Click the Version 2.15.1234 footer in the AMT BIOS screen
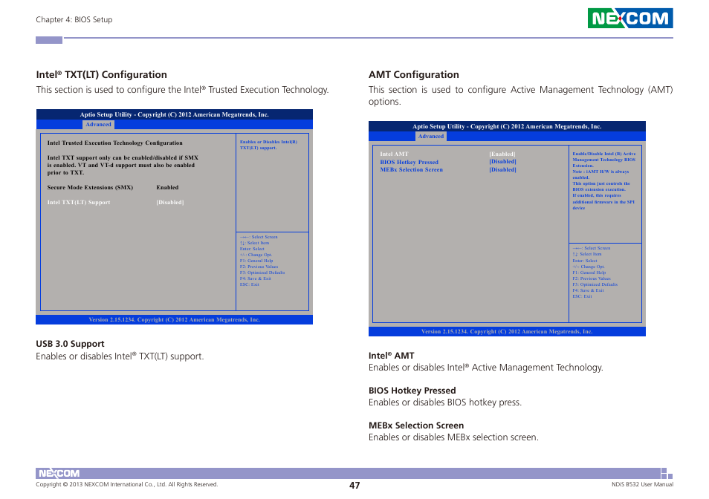 click(507, 331)
